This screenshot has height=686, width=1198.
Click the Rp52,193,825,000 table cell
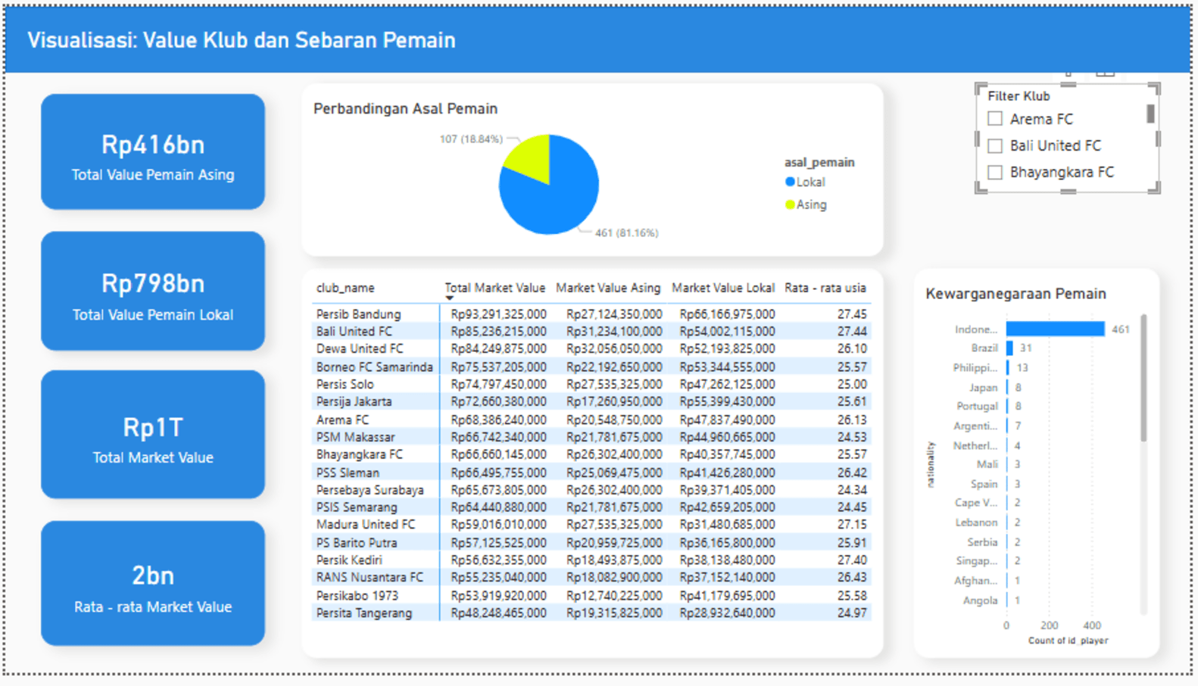tap(727, 348)
